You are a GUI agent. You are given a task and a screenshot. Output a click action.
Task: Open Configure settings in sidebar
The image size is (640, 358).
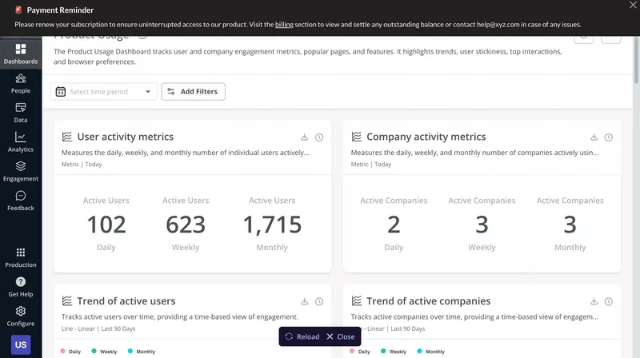pos(21,316)
